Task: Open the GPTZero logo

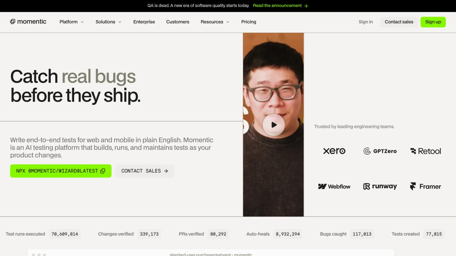Action: click(380, 151)
